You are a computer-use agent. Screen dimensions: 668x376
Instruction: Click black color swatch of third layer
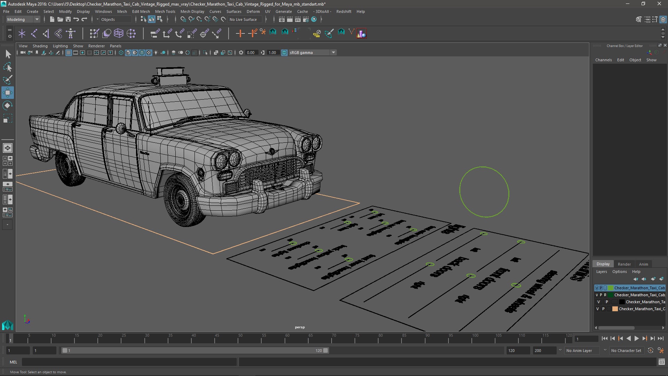622,302
